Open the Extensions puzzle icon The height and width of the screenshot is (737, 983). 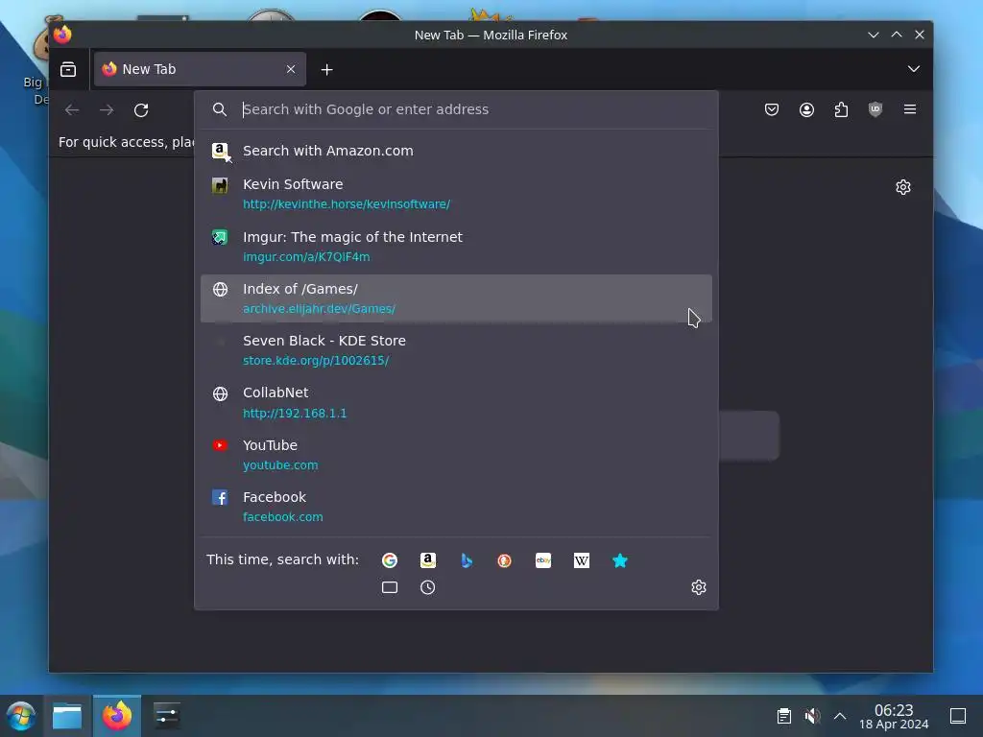coord(841,109)
